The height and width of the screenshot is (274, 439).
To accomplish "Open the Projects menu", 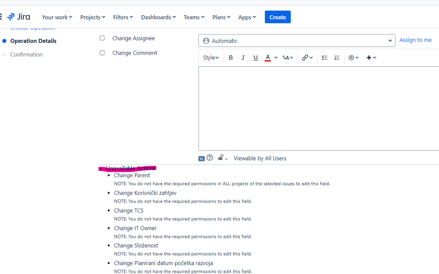I will pyautogui.click(x=93, y=17).
